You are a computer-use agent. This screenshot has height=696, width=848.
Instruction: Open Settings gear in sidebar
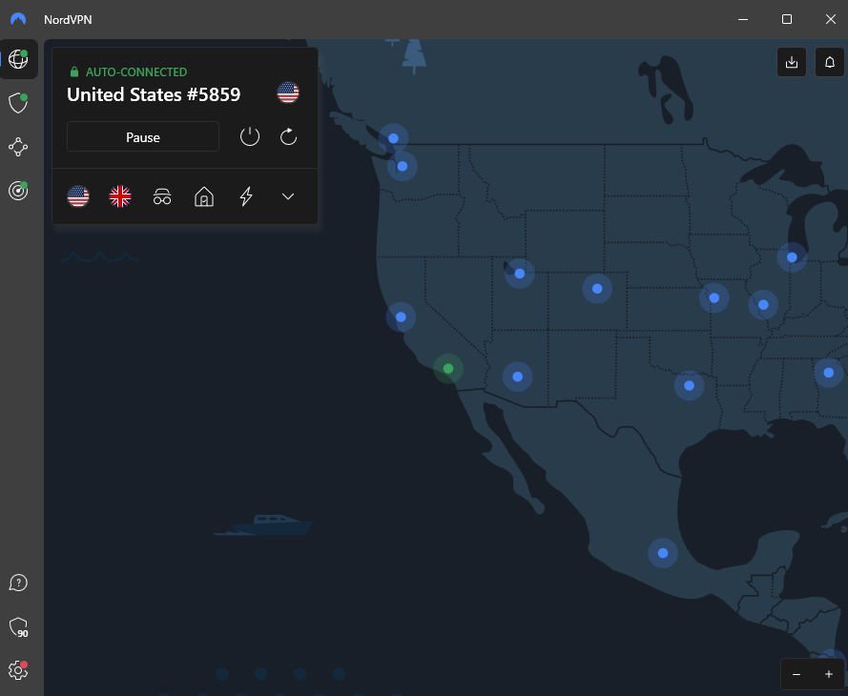tap(18, 670)
